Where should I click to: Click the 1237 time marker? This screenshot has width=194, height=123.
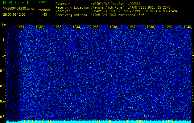point(132,27)
